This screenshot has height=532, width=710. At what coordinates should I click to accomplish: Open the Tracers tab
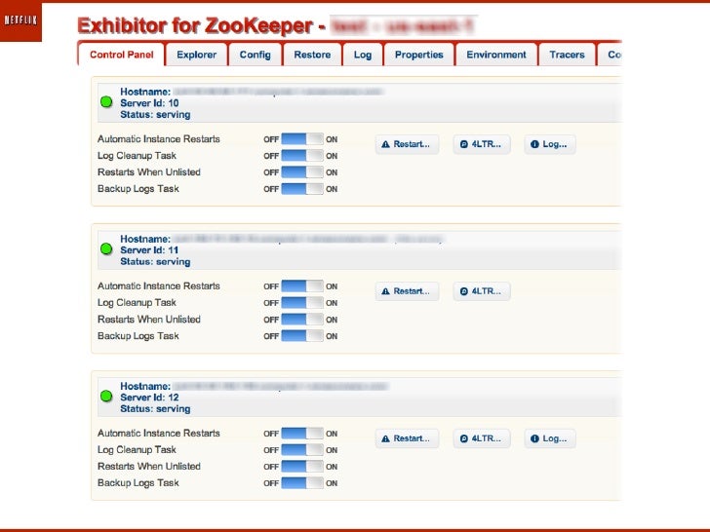point(567,55)
